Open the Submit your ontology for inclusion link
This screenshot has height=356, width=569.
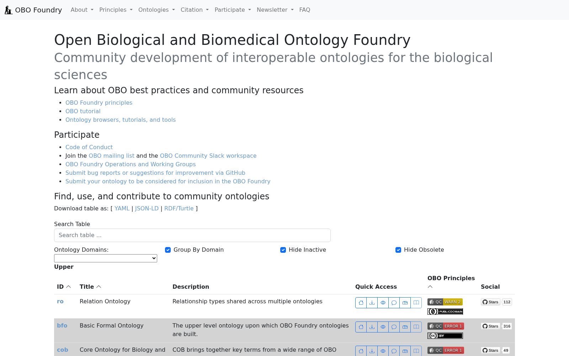click(x=168, y=181)
